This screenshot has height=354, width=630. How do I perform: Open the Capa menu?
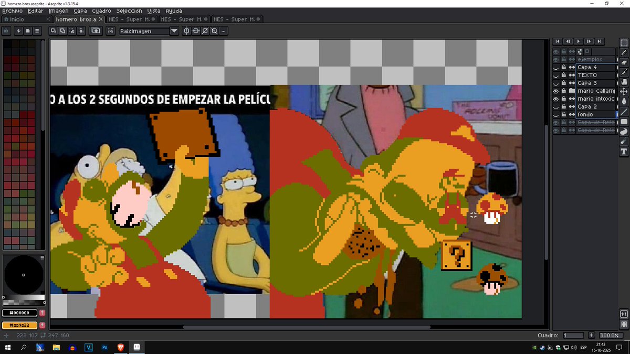tap(80, 10)
